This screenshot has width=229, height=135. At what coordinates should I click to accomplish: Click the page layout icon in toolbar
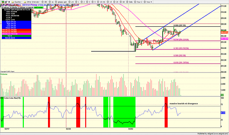point(6,2)
